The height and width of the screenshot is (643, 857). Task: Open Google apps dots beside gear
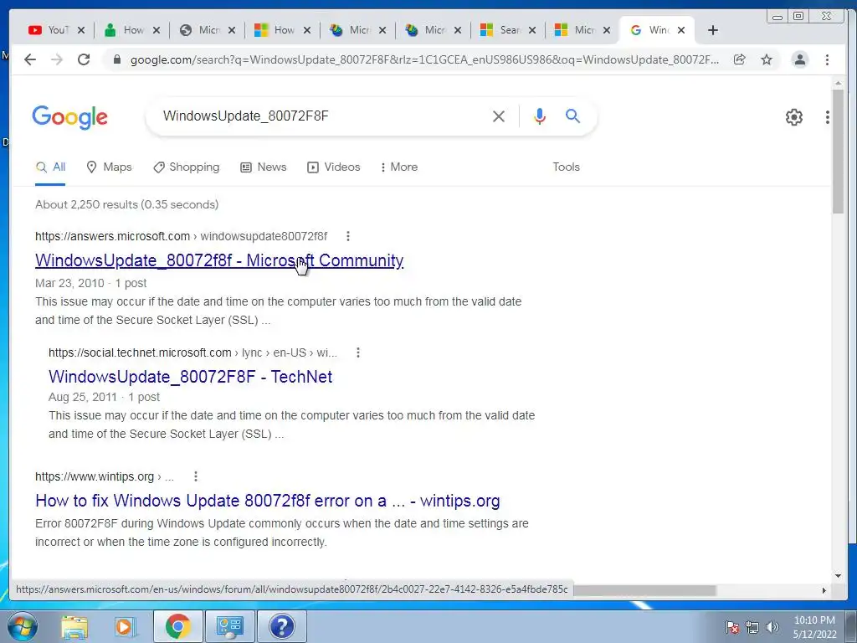pyautogui.click(x=828, y=117)
